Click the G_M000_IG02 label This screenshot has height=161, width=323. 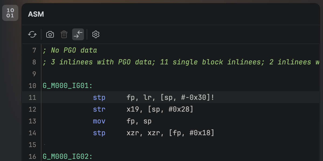(x=68, y=156)
